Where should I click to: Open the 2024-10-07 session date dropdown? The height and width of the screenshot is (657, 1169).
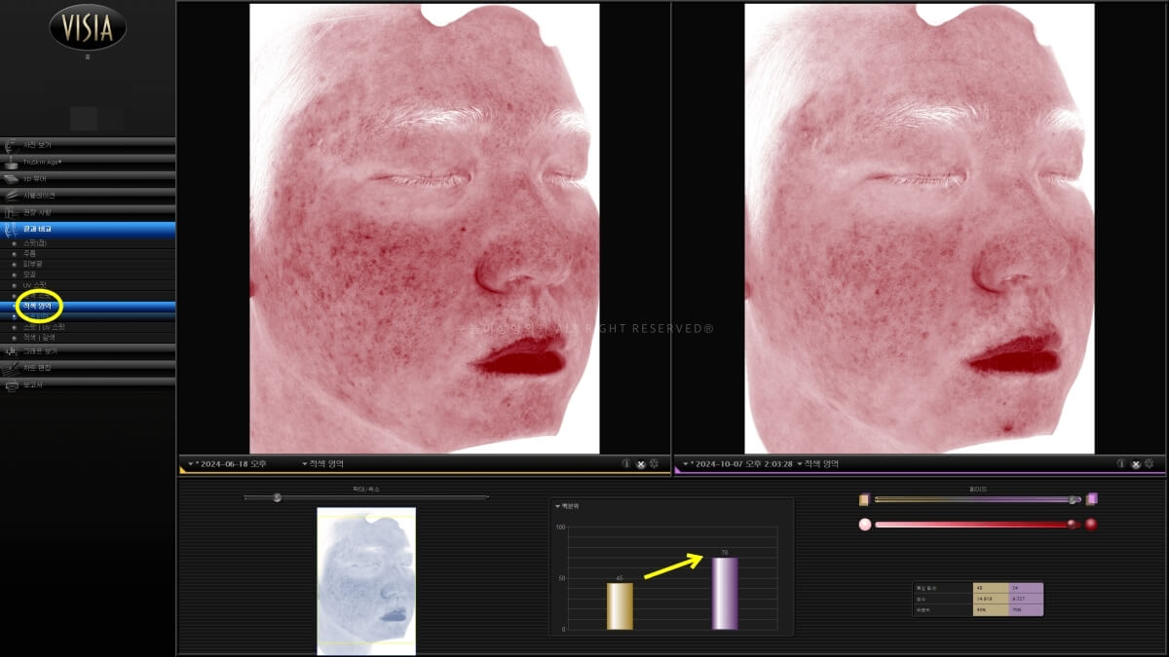coord(735,464)
